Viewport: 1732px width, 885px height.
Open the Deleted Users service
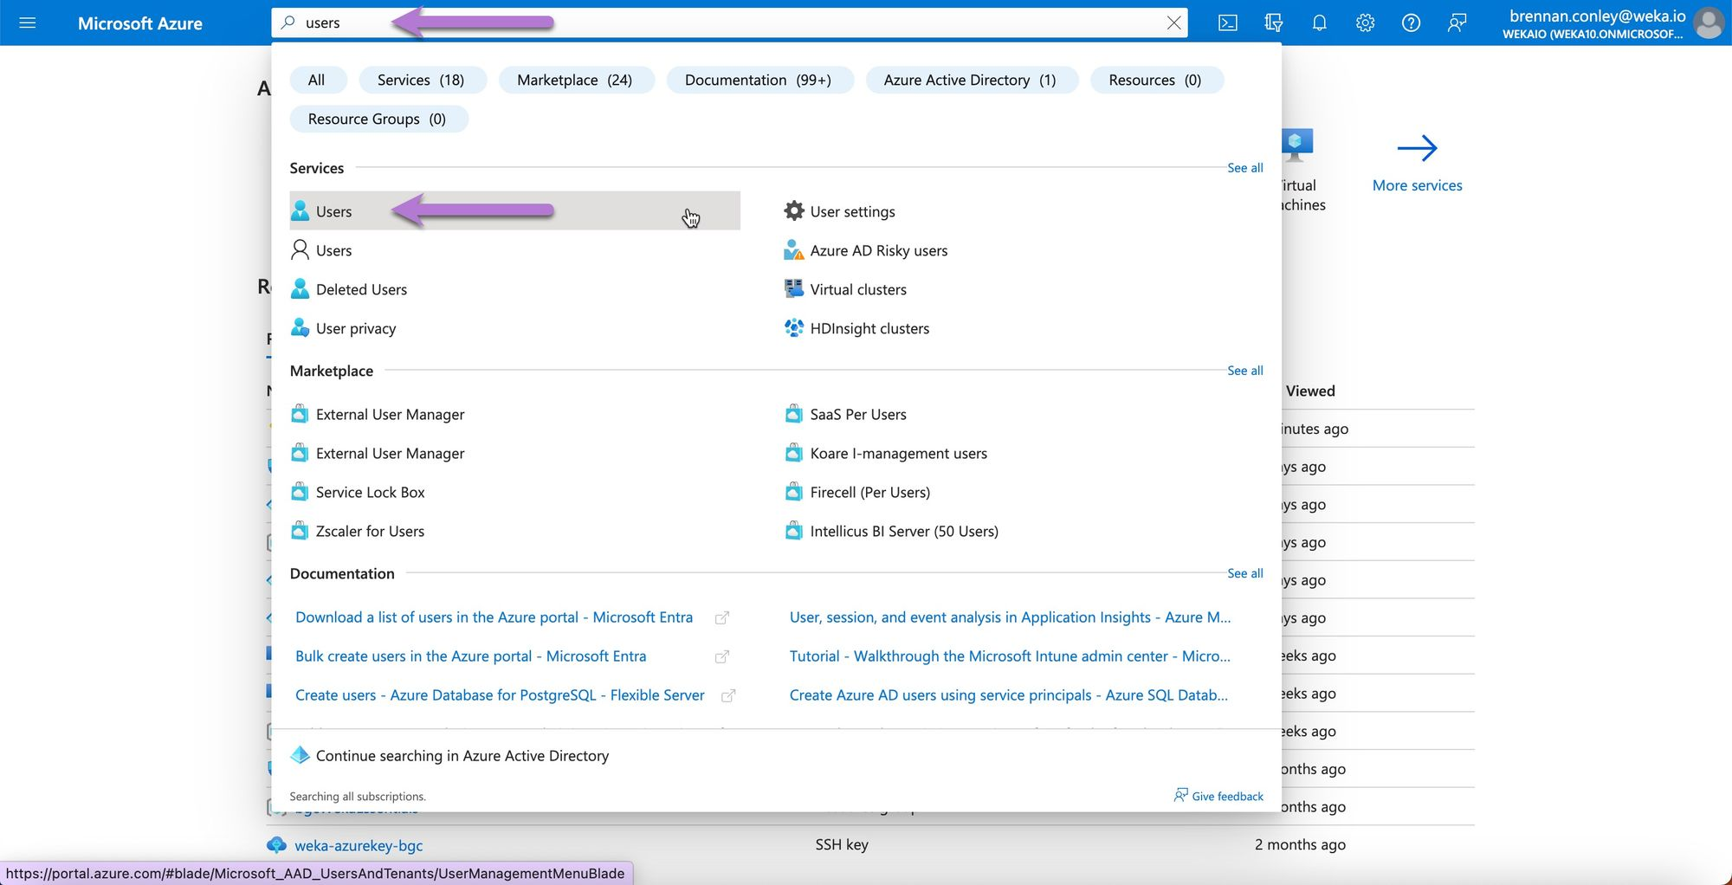coord(361,289)
